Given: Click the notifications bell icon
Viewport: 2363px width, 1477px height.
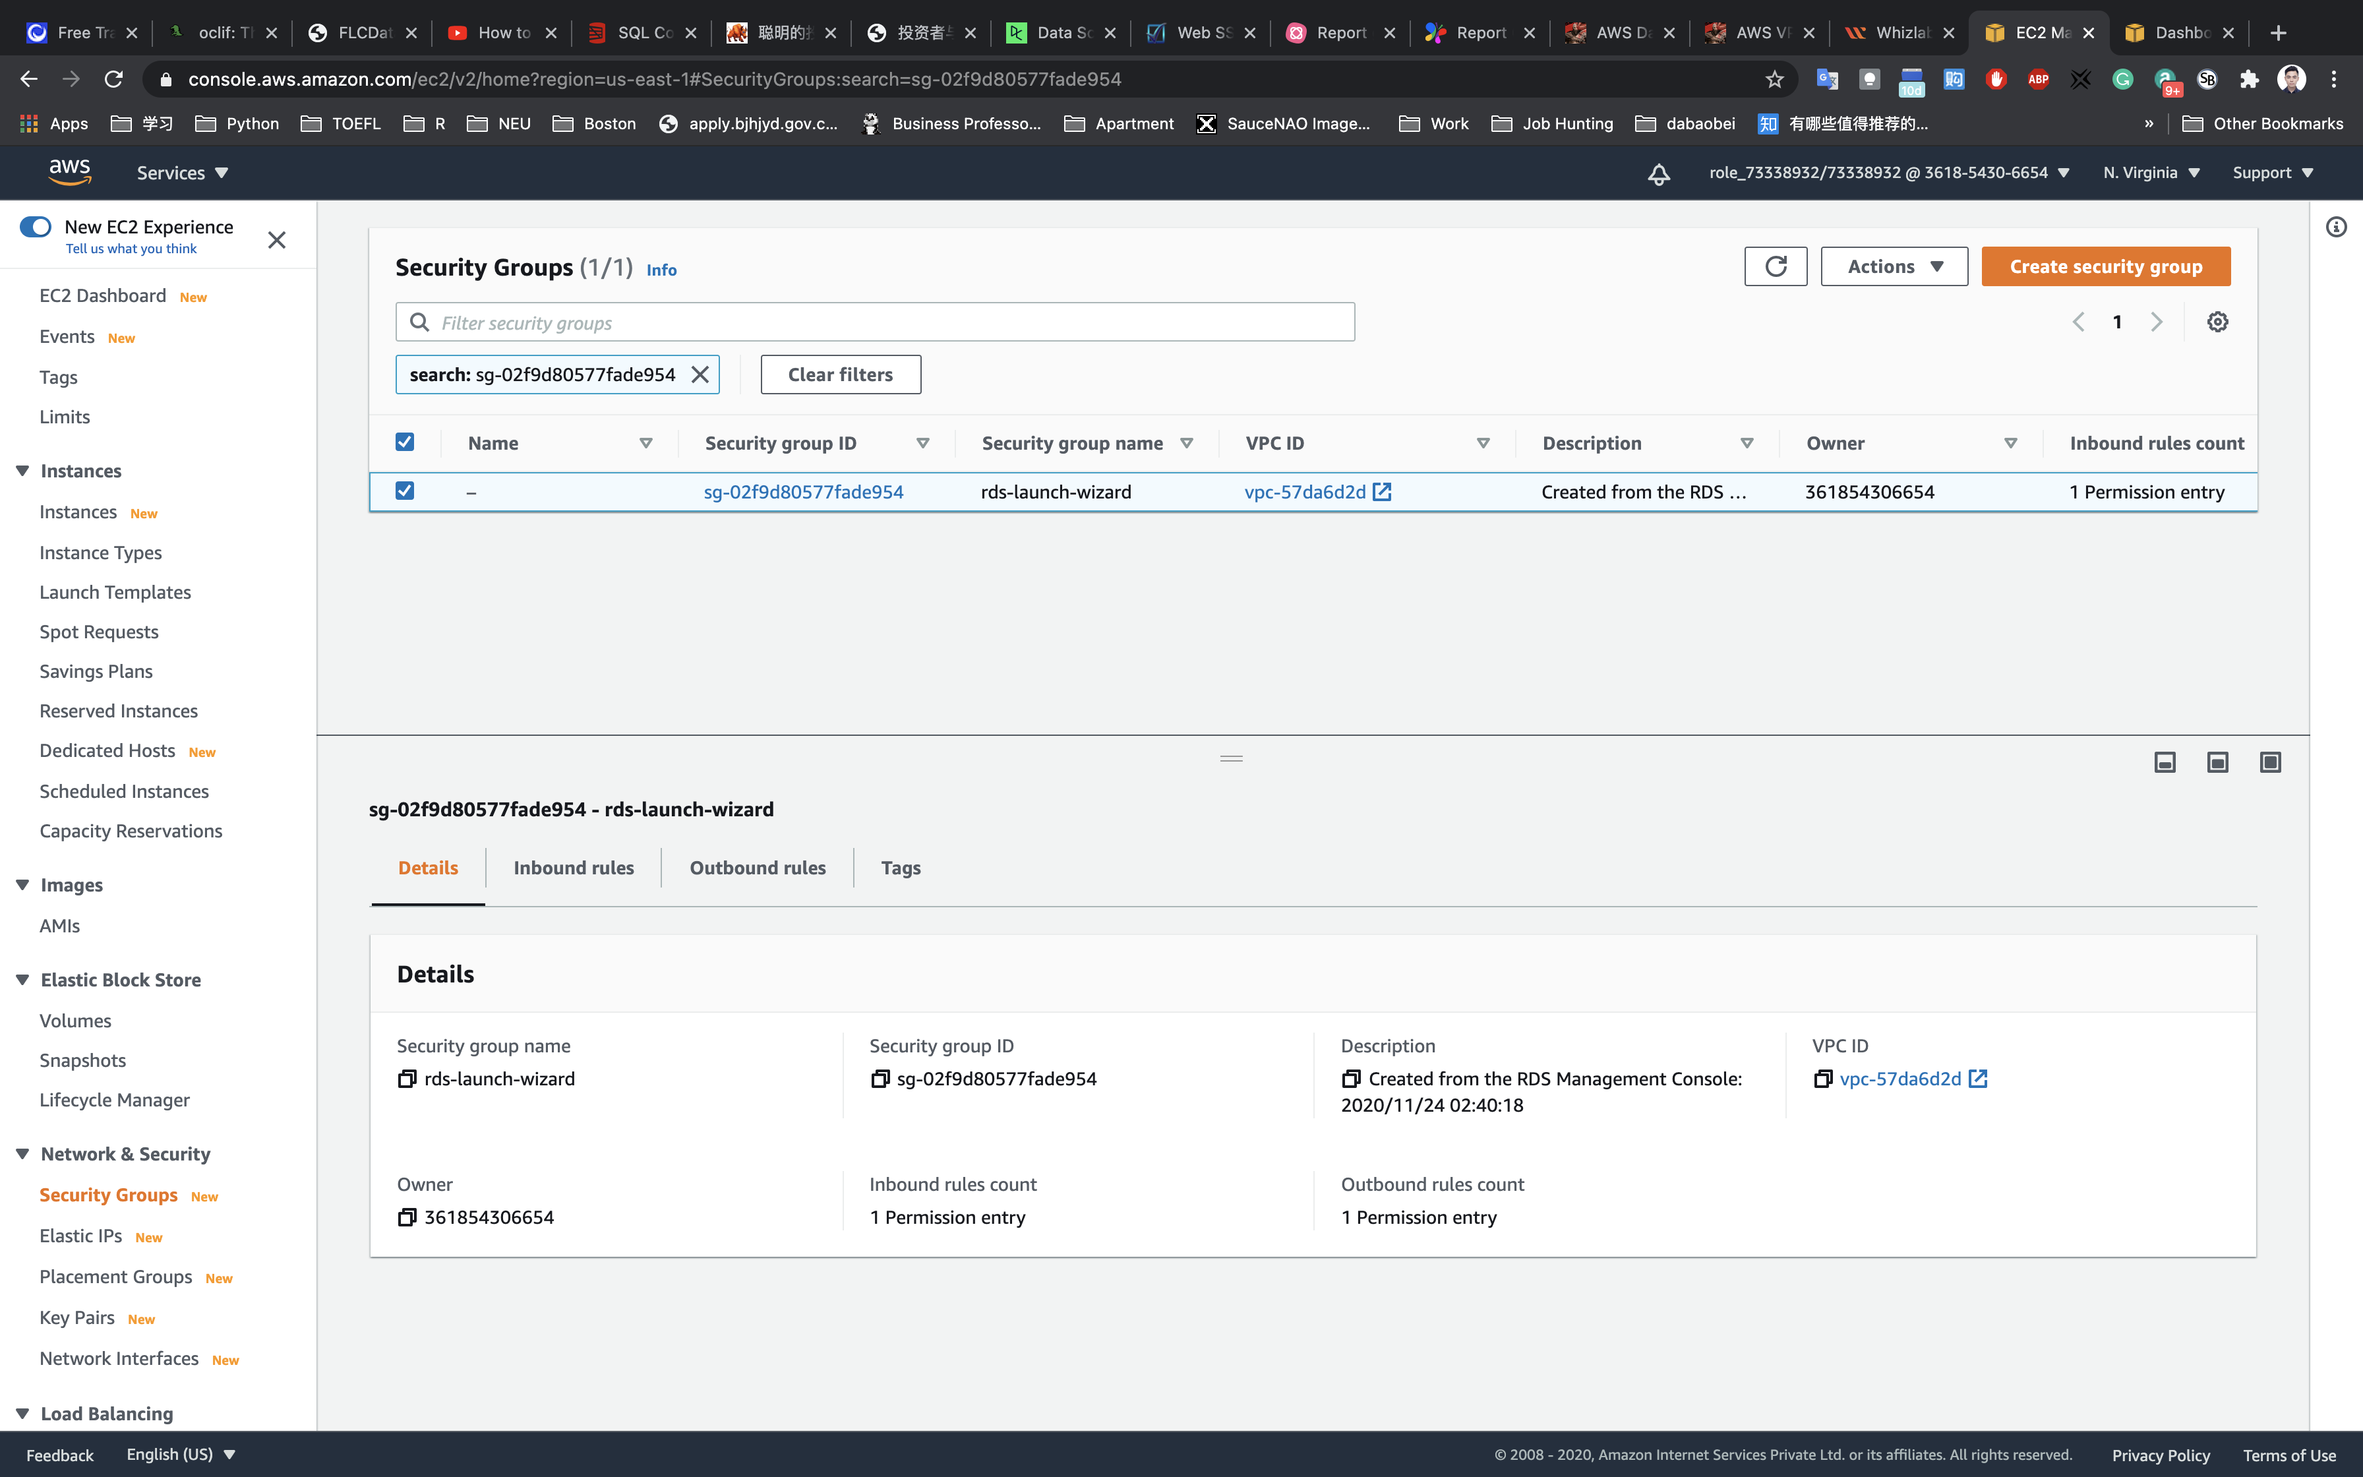Looking at the screenshot, I should pos(1658,174).
